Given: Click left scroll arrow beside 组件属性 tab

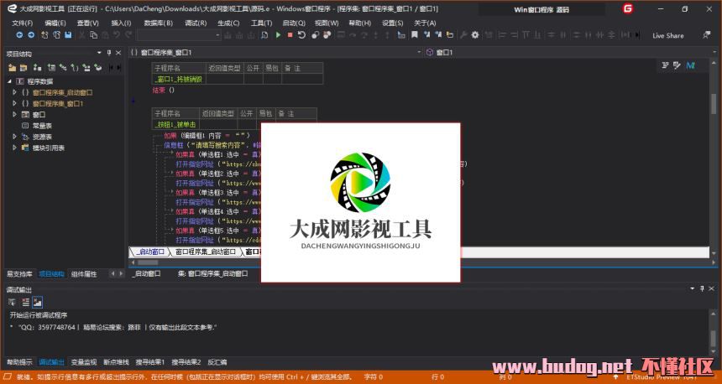Looking at the screenshot, I should [112, 273].
